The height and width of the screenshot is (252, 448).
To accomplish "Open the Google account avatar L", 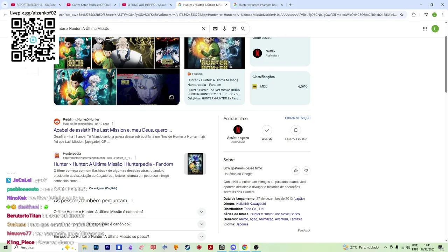I will coord(435,29).
